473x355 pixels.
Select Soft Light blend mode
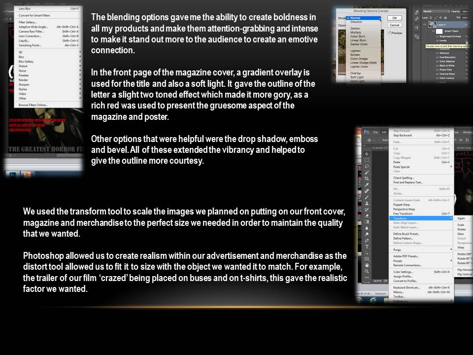coord(357,77)
